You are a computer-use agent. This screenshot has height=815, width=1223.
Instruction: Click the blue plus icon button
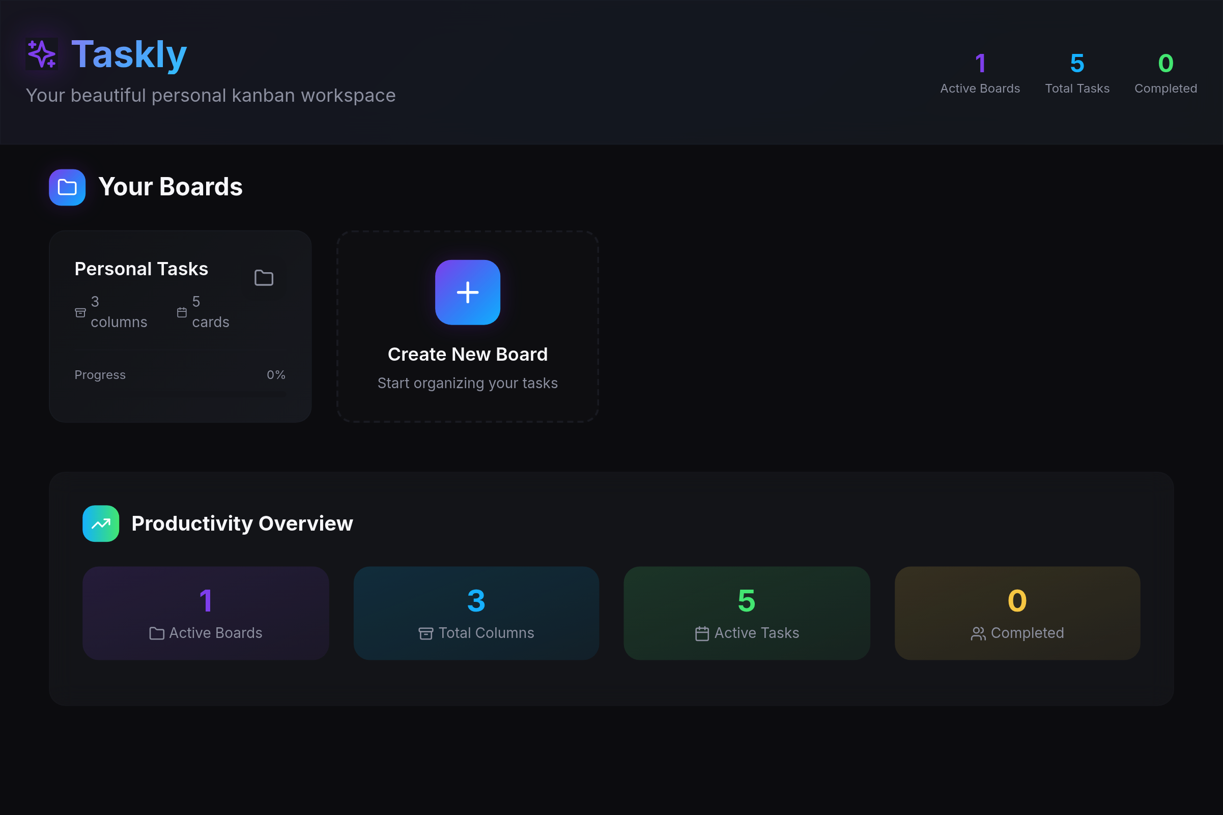click(x=467, y=292)
